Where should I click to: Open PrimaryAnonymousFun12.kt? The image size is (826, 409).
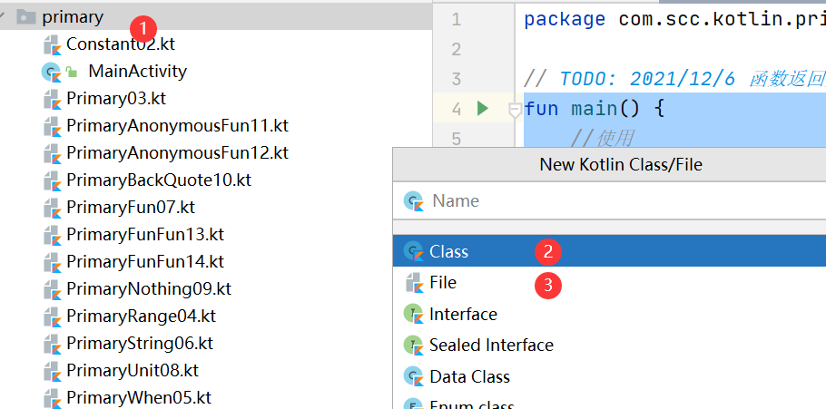pos(177,152)
